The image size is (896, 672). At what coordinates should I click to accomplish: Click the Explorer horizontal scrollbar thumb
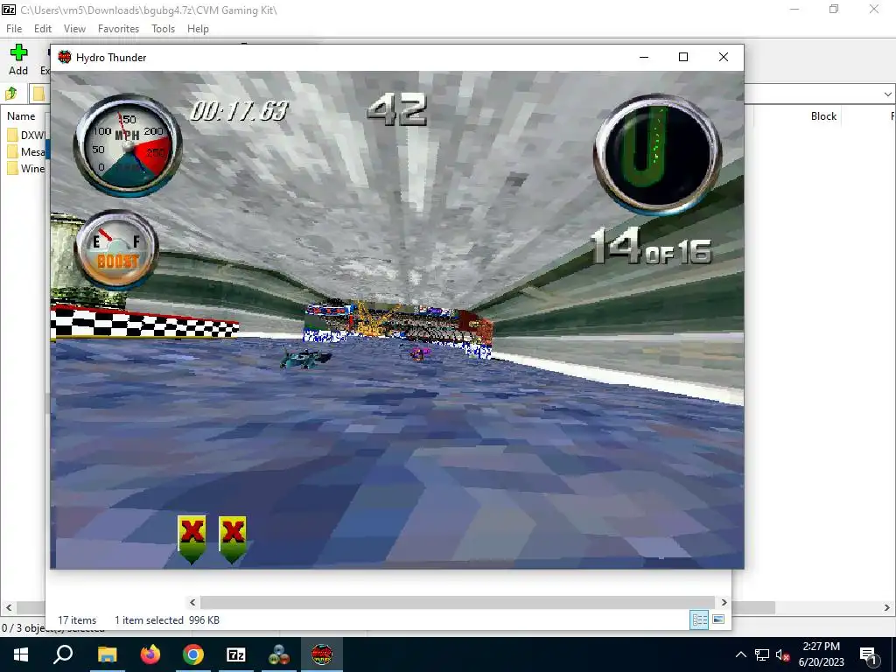(x=457, y=602)
